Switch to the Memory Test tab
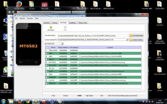Image resolution: width=167 pixels, height=104 pixels. [x=83, y=23]
